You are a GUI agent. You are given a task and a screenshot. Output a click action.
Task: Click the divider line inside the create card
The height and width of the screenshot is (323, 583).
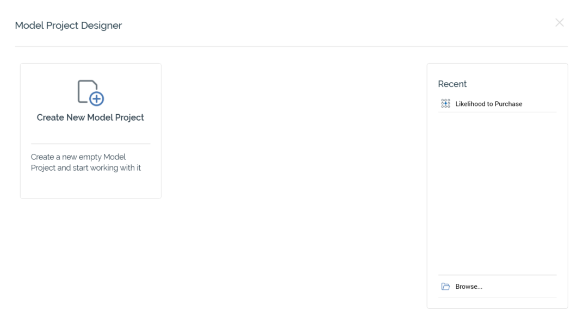(x=90, y=144)
